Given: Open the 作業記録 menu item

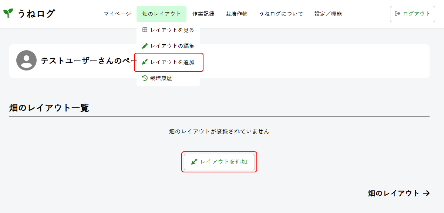Looking at the screenshot, I should (203, 14).
